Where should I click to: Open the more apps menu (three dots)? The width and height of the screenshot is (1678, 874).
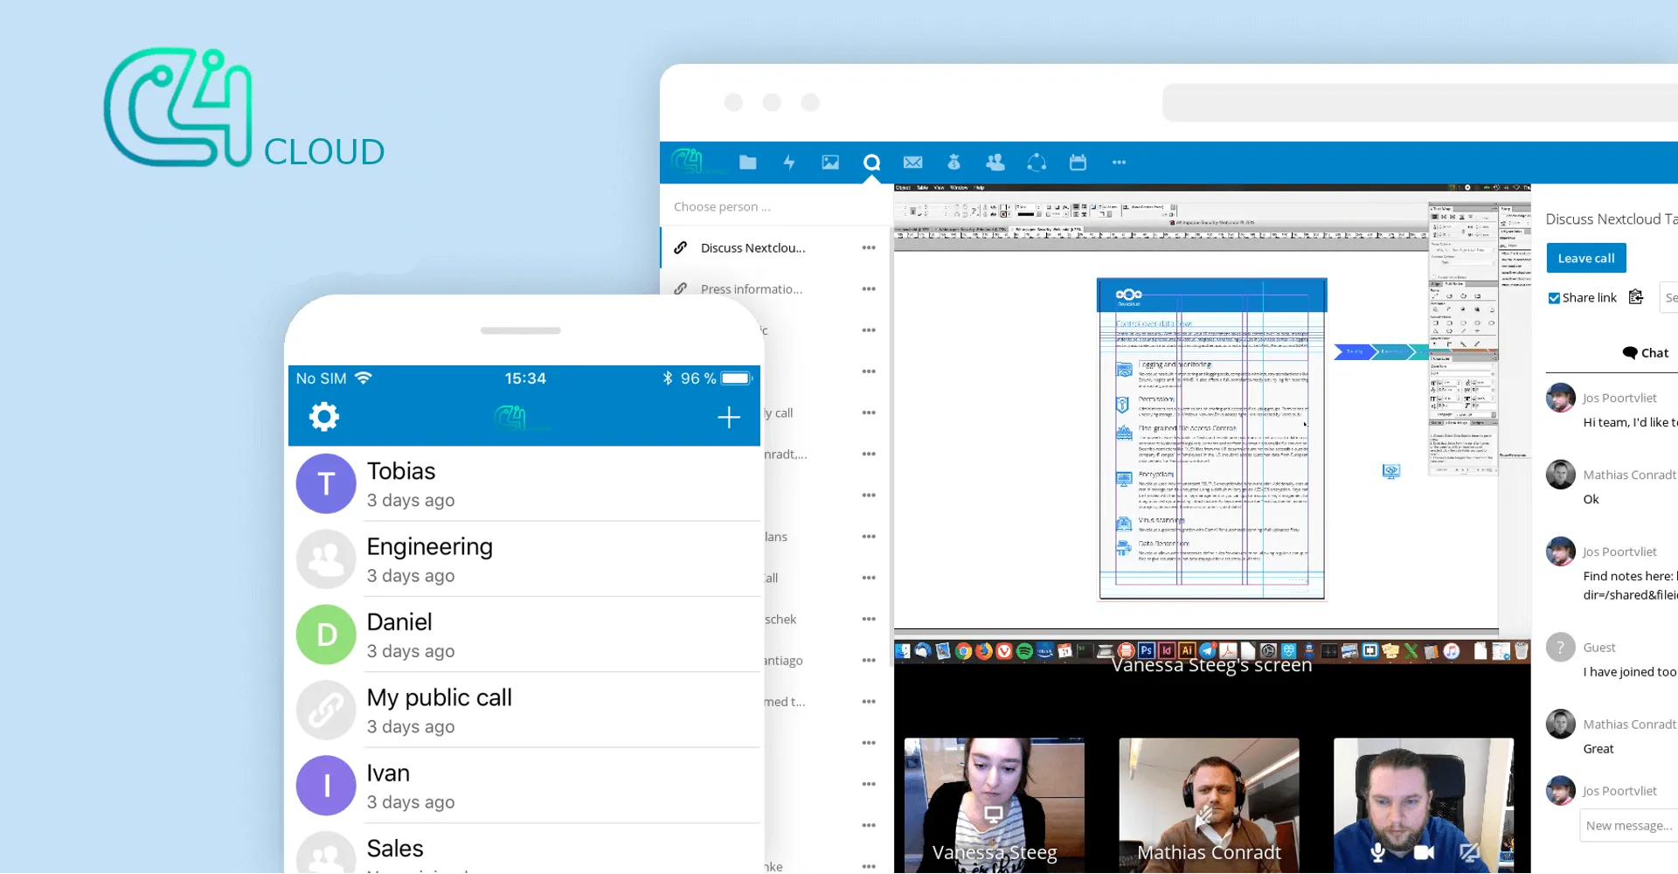(1119, 163)
